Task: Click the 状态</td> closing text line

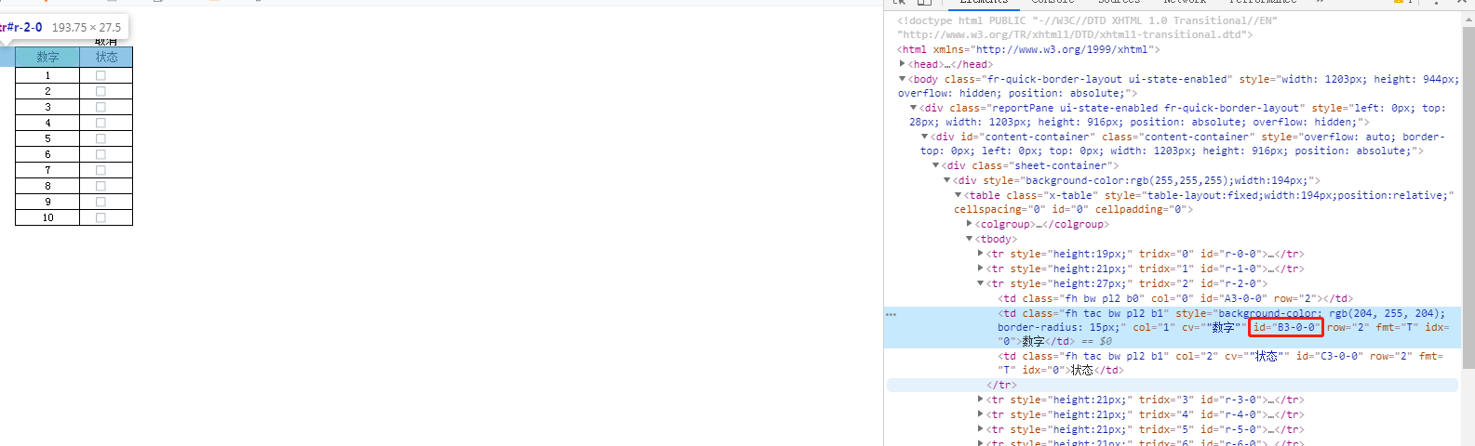Action: 1097,370
